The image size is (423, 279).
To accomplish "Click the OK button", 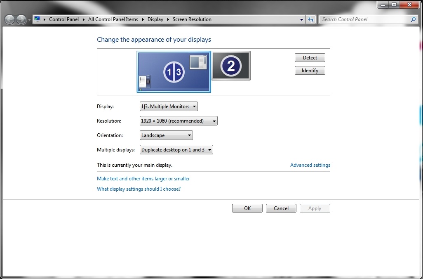I will (x=247, y=208).
